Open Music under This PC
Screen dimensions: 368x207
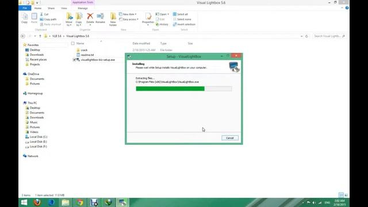[33, 122]
